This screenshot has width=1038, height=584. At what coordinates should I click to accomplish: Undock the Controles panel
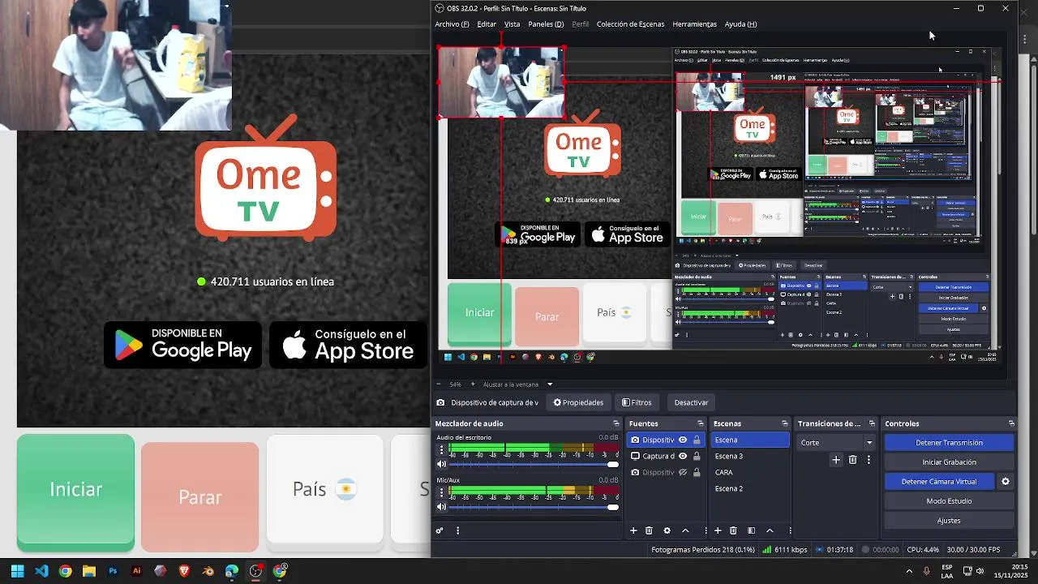point(1011,423)
